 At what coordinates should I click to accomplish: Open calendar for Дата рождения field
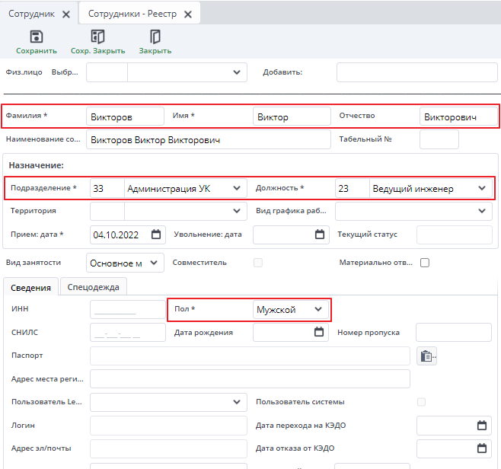coord(319,332)
